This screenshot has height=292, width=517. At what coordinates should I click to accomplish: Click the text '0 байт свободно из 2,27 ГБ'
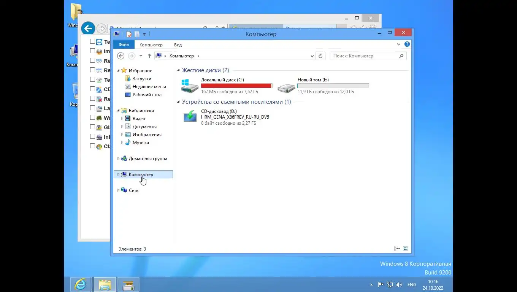[228, 123]
